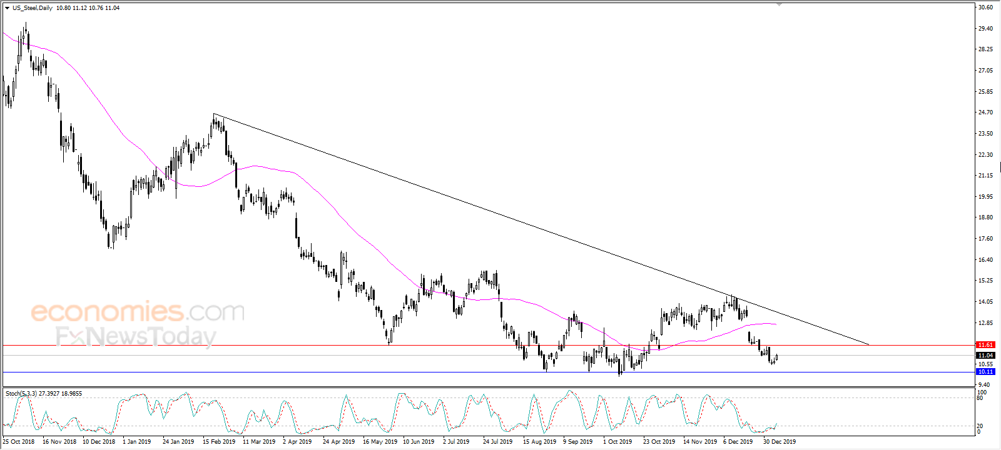Click the 1 Oct 2019 date label

(617, 442)
